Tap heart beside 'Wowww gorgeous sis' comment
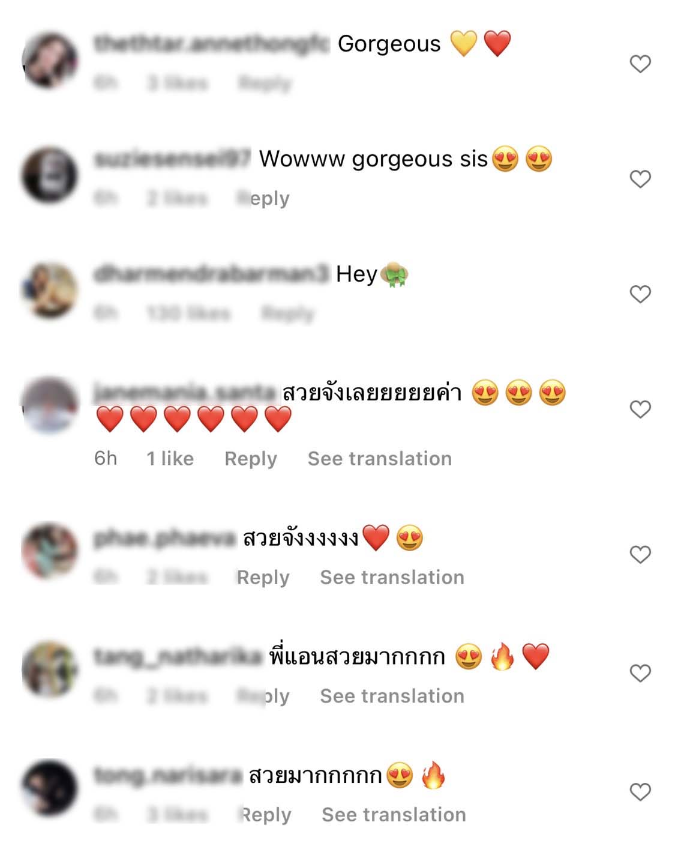690x855 pixels. coord(640,179)
